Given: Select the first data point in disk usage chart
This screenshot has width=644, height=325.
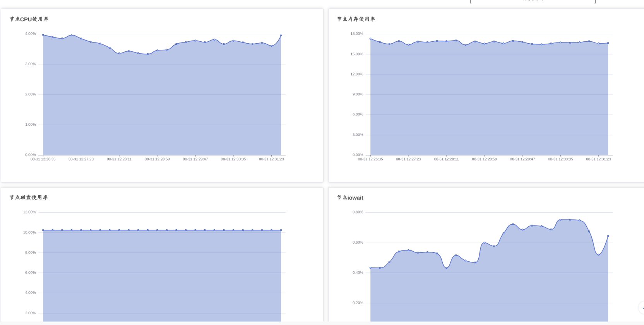Looking at the screenshot, I should click(x=43, y=230).
